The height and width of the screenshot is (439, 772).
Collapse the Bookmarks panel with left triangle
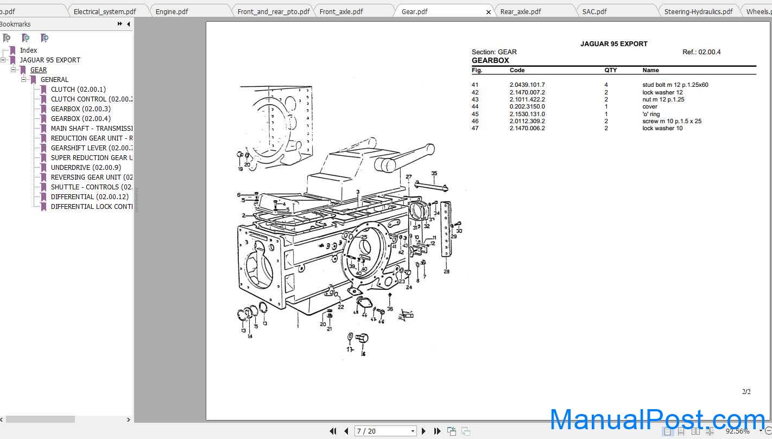129,24
